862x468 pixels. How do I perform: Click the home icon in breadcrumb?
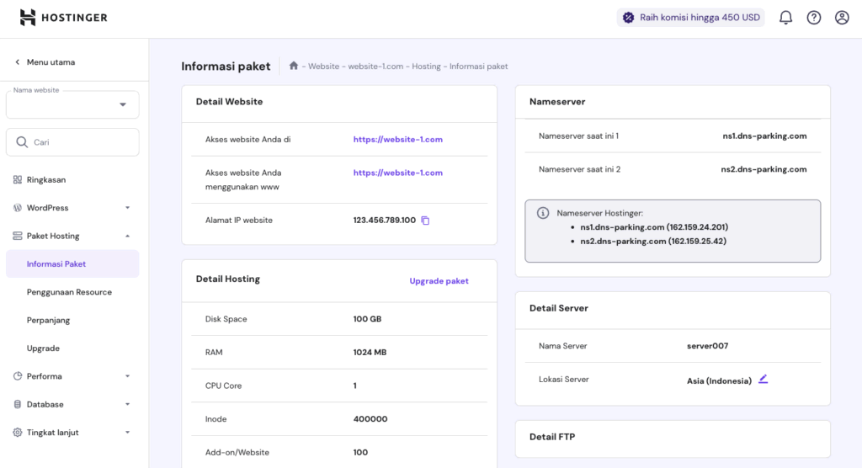294,66
